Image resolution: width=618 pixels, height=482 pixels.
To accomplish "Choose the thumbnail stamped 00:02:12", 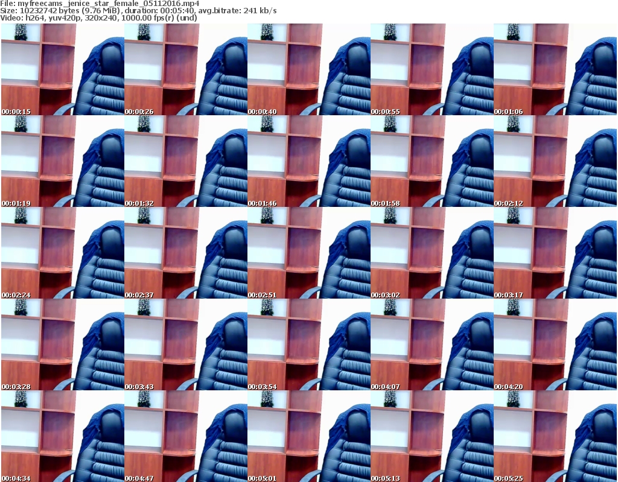I will 555,161.
